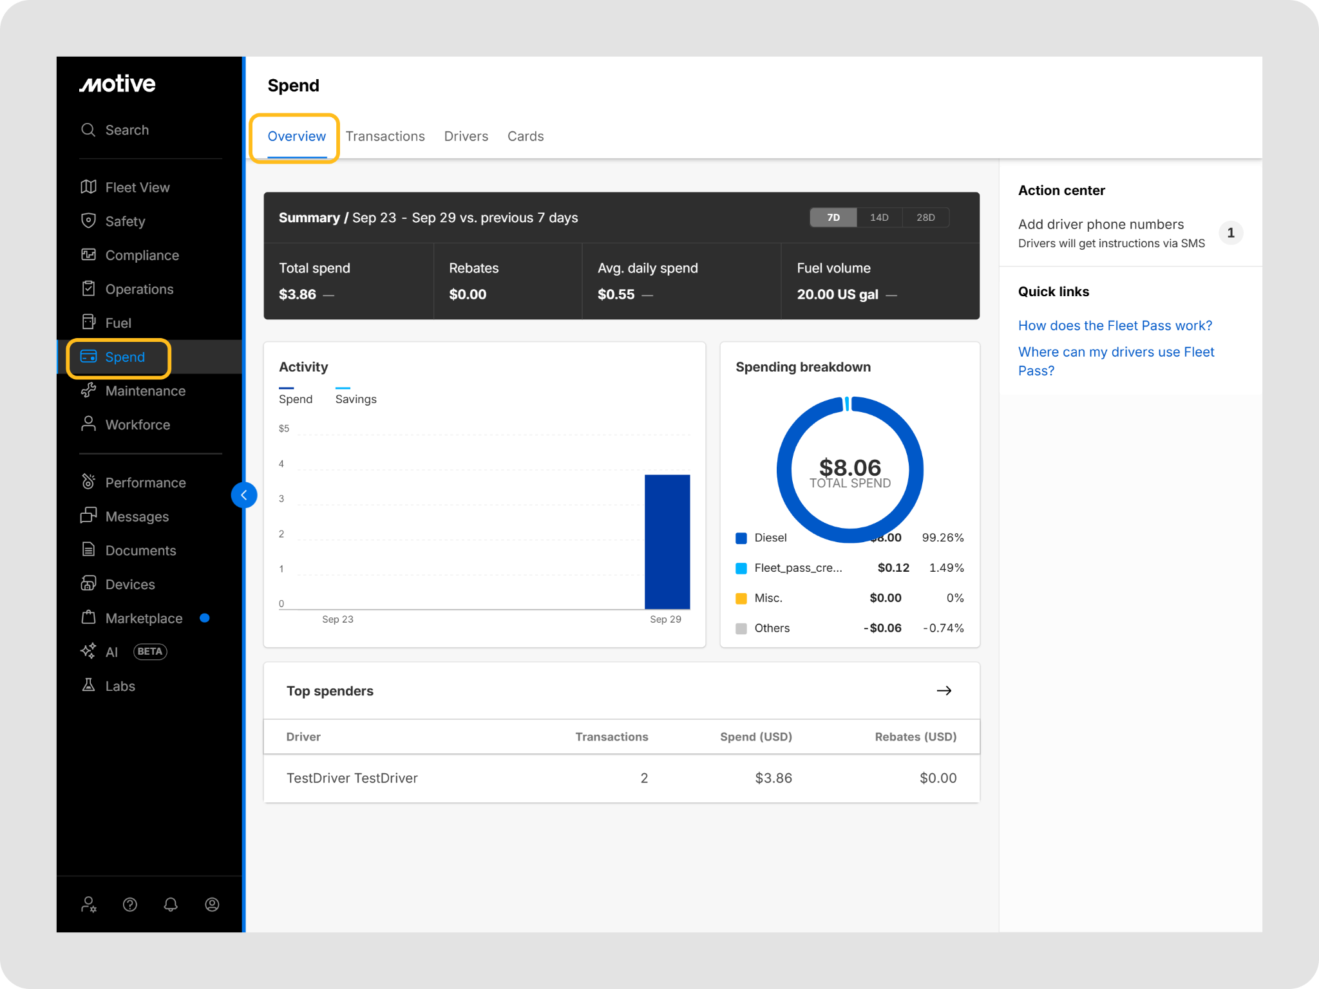
Task: Open Fuel pump icon
Action: [x=88, y=323]
